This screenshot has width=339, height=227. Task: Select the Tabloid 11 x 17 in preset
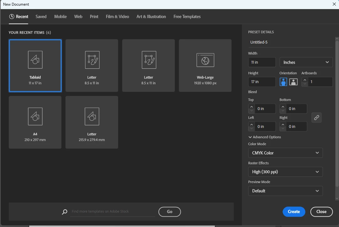[x=35, y=66]
